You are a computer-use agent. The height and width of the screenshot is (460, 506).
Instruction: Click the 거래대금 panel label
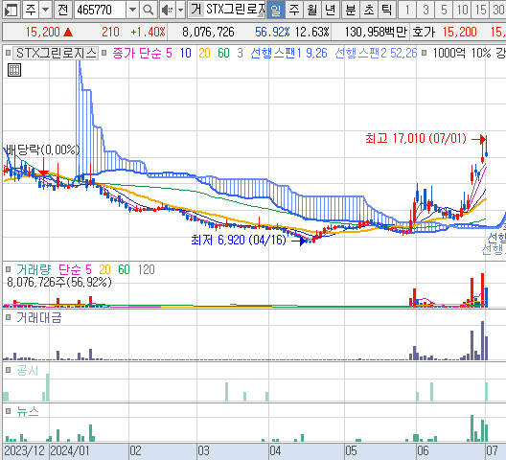point(38,318)
